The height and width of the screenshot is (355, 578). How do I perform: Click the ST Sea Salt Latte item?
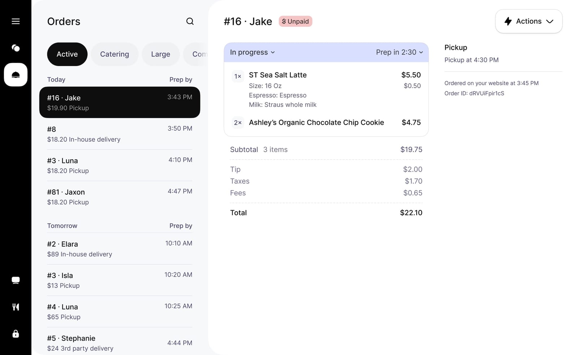278,75
